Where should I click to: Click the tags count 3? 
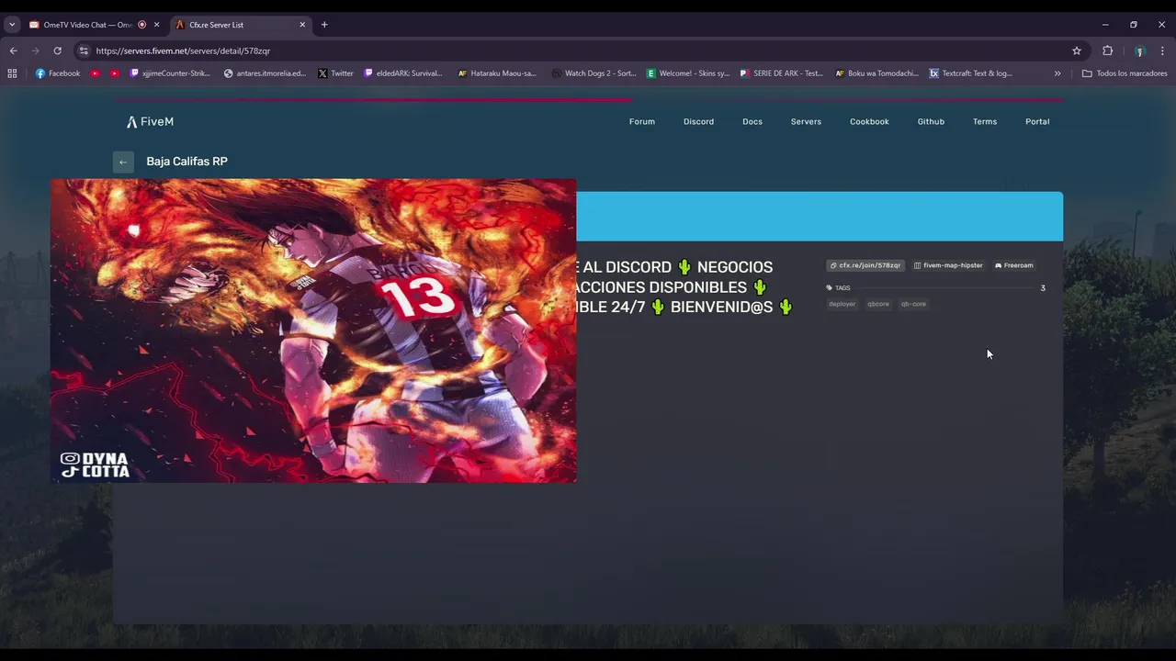(1043, 288)
